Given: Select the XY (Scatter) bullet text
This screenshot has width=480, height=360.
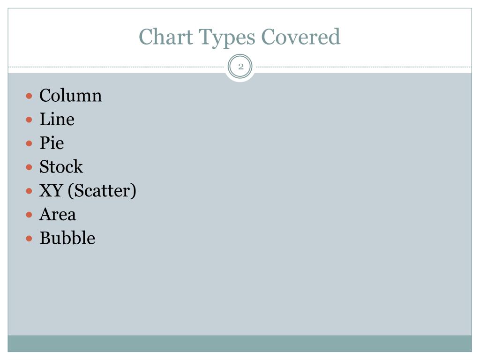Looking at the screenshot, I should (88, 191).
